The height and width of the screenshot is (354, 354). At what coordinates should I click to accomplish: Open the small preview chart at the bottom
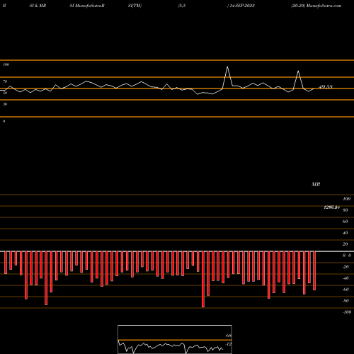(x=175, y=339)
